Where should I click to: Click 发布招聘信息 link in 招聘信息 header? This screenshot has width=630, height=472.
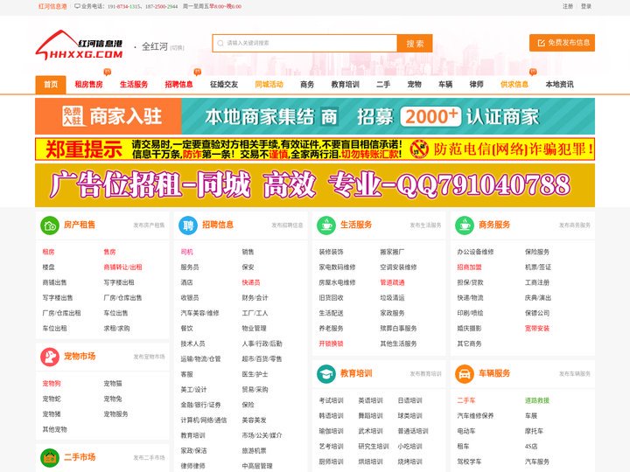click(x=287, y=226)
